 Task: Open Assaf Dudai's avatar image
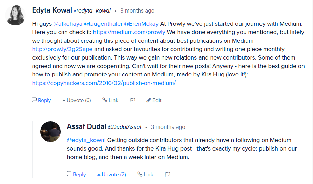pyautogui.click(x=50, y=132)
